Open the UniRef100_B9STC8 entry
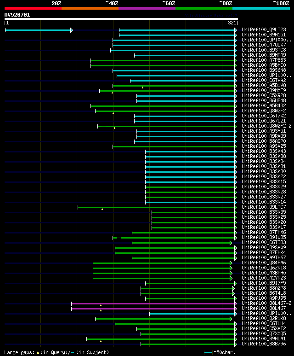Screen dimensions: 294x356 [x=264, y=50]
